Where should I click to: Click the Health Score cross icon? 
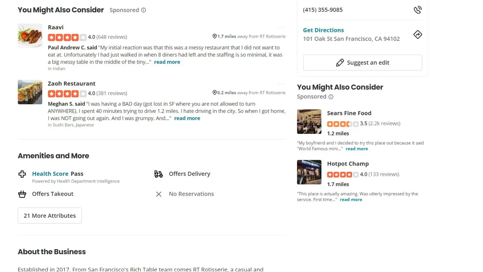click(x=22, y=174)
